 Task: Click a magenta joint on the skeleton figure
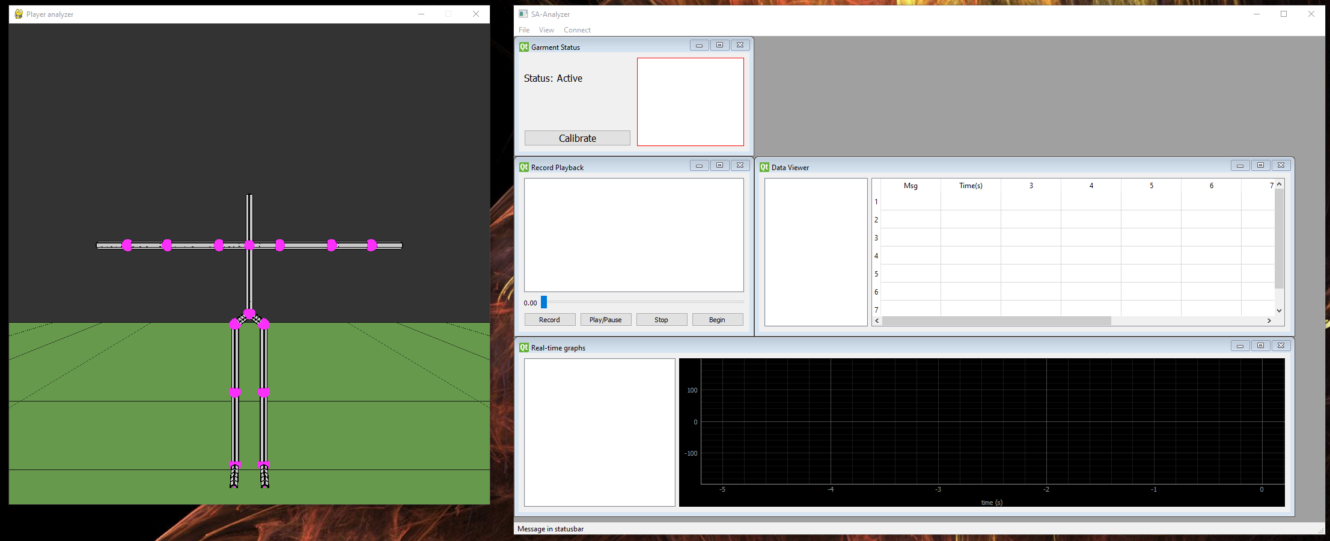pos(249,245)
